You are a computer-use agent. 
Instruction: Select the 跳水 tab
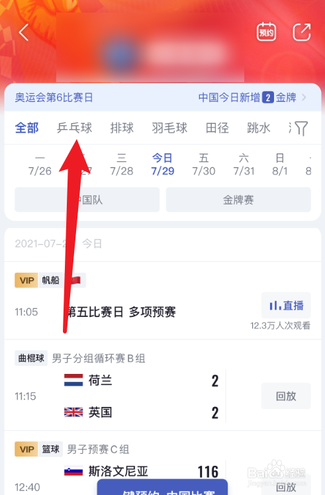259,128
